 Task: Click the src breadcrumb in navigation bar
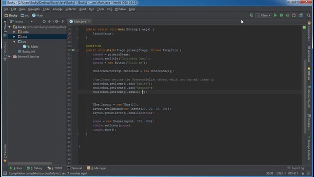(25, 15)
